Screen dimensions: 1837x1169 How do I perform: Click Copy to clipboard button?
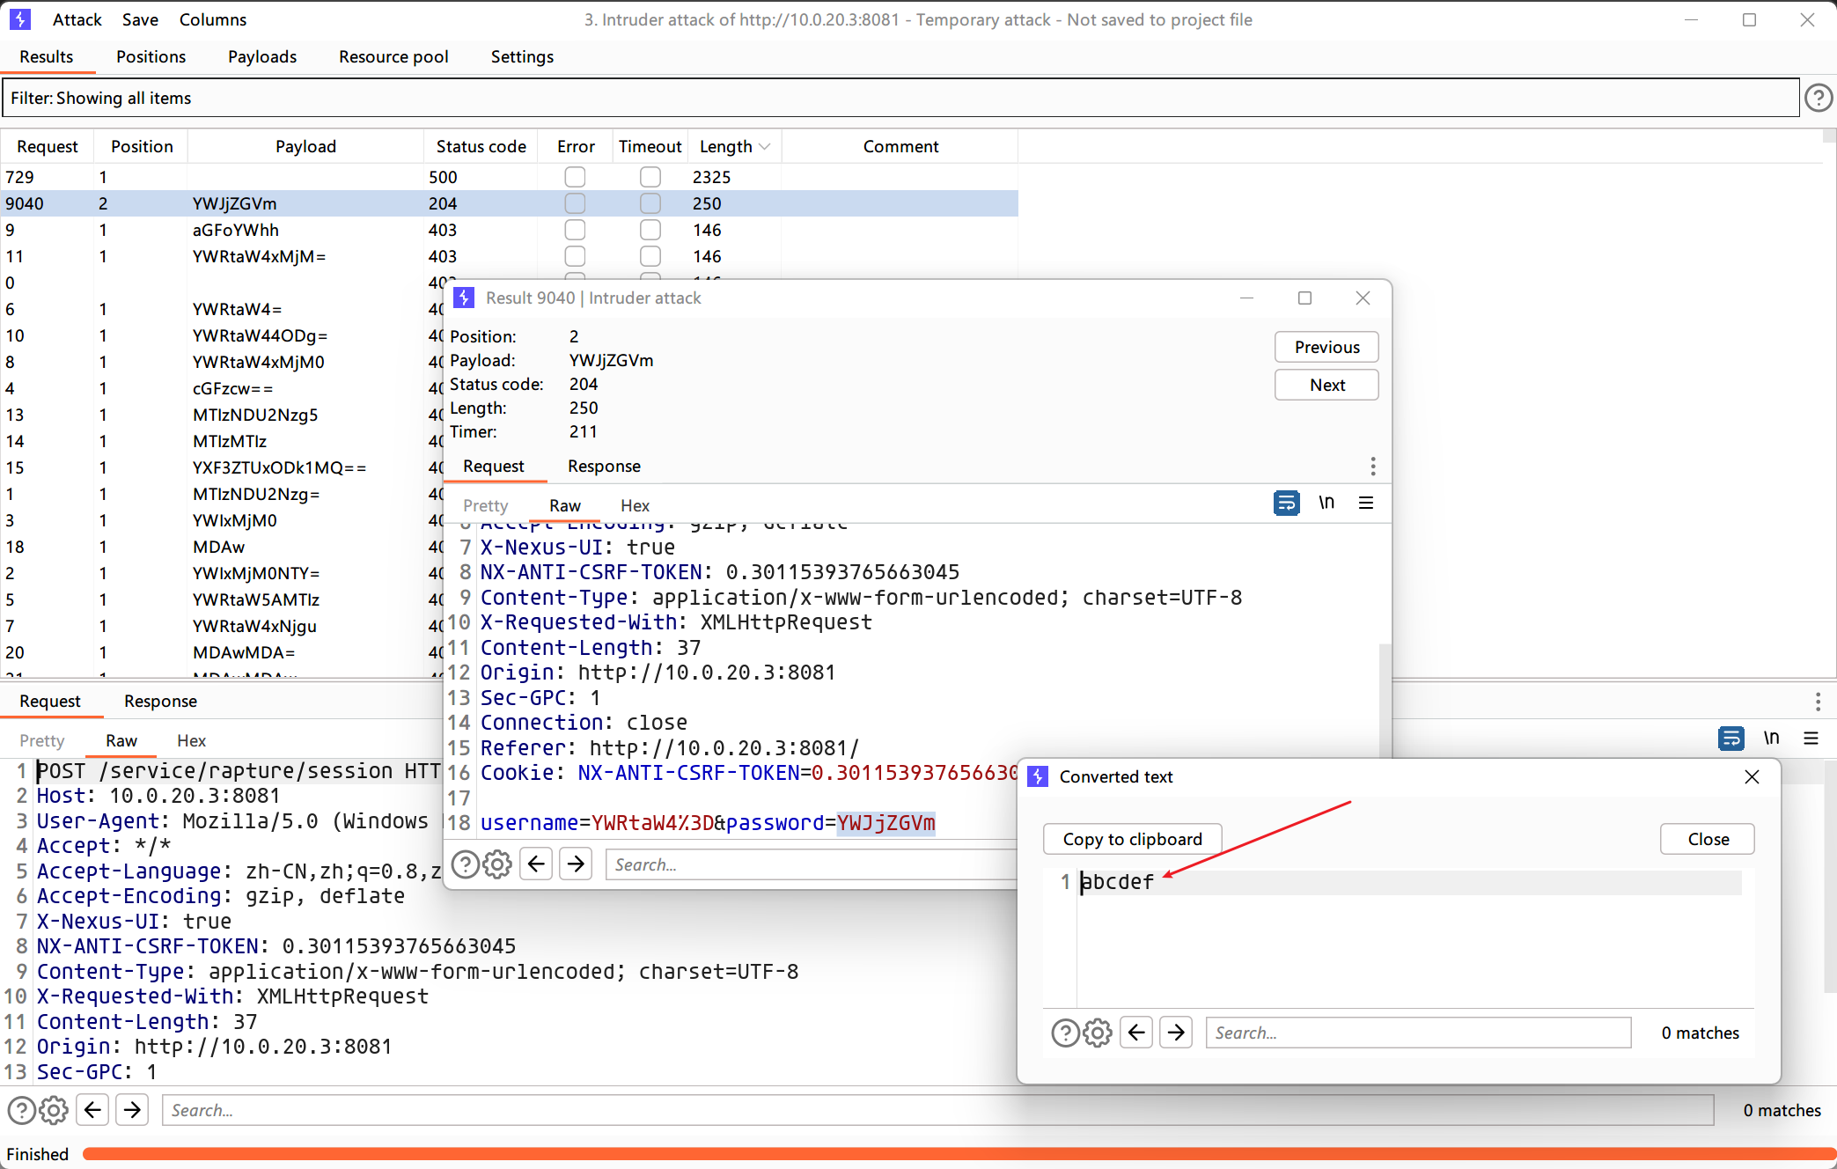pos(1132,839)
